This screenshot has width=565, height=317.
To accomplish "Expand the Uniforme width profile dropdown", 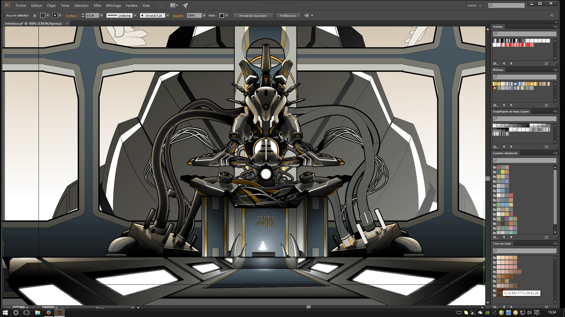I will (135, 16).
